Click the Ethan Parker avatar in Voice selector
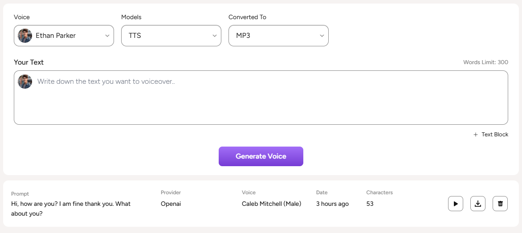This screenshot has height=233, width=522. tap(25, 36)
